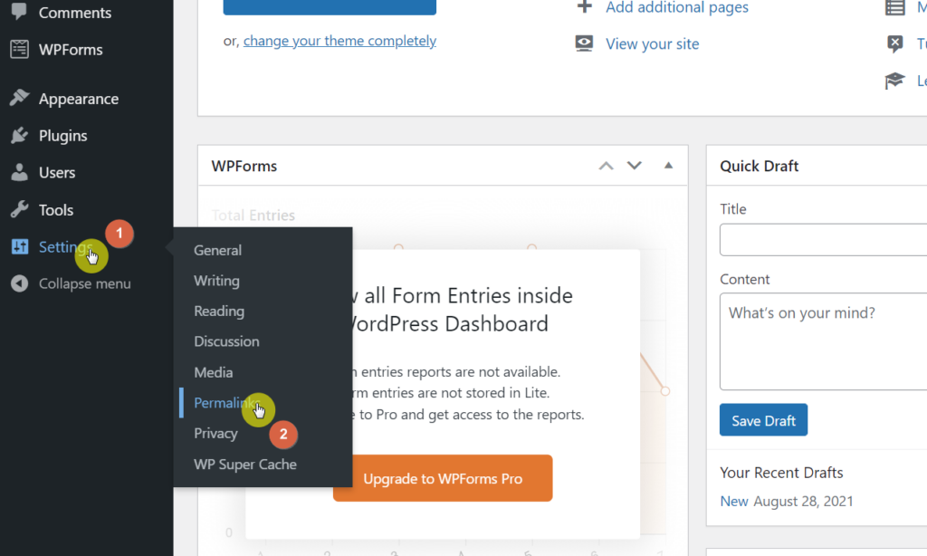Click the blue button above the theme link
This screenshot has width=927, height=556.
pos(330,7)
